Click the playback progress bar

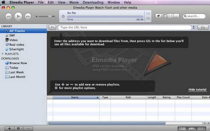pos(105,17)
